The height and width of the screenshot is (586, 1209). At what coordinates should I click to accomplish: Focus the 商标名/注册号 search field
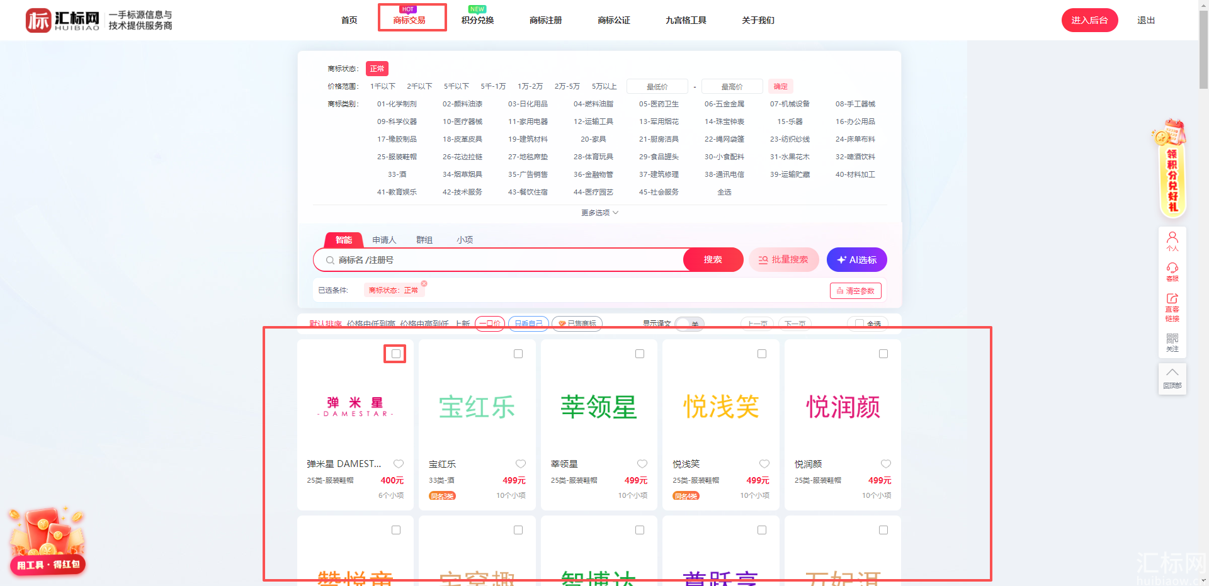point(497,260)
